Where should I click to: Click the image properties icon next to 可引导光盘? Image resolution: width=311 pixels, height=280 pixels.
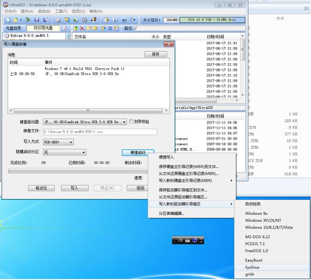coord(64,28)
